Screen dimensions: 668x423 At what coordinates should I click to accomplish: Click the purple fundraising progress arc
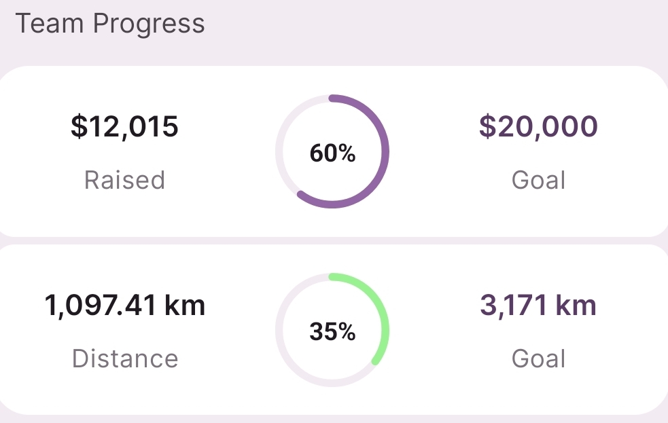[x=386, y=151]
